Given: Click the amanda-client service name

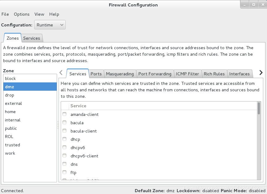Looking at the screenshot, I should (x=84, y=114).
